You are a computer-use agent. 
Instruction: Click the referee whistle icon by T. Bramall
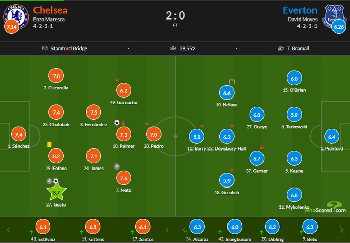point(281,48)
